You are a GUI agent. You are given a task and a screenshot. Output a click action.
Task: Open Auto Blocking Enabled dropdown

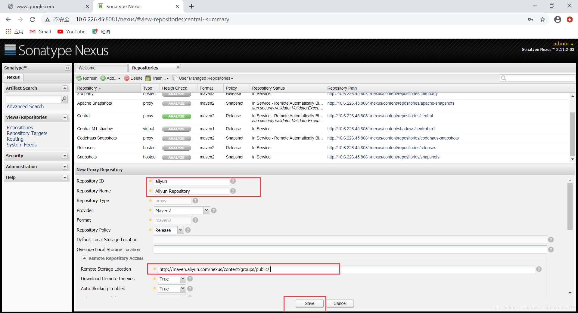pyautogui.click(x=182, y=289)
